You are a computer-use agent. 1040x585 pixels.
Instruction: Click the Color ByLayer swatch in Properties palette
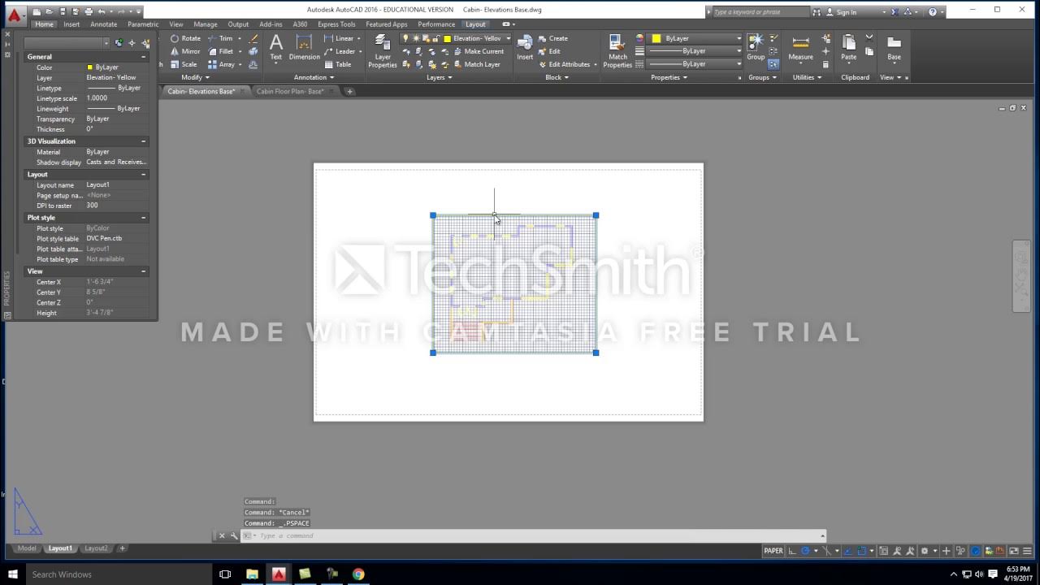click(89, 67)
